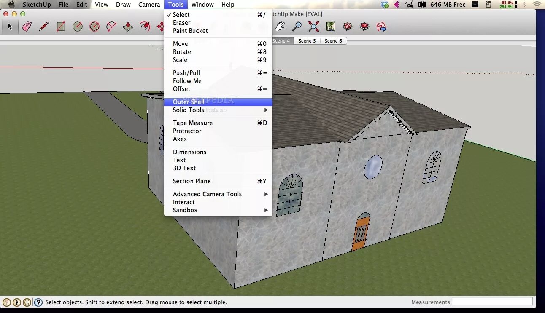Click the Zoom Extents icon
The height and width of the screenshot is (313, 545).
click(x=313, y=27)
